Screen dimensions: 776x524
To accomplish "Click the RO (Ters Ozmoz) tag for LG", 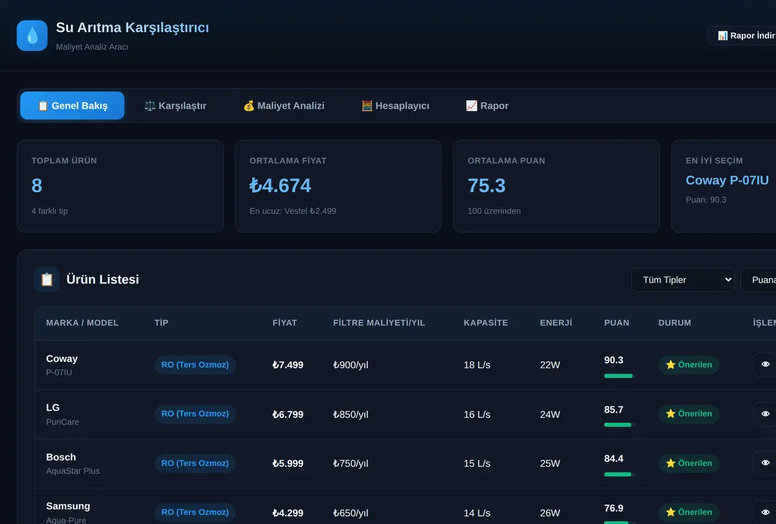I will tap(195, 414).
